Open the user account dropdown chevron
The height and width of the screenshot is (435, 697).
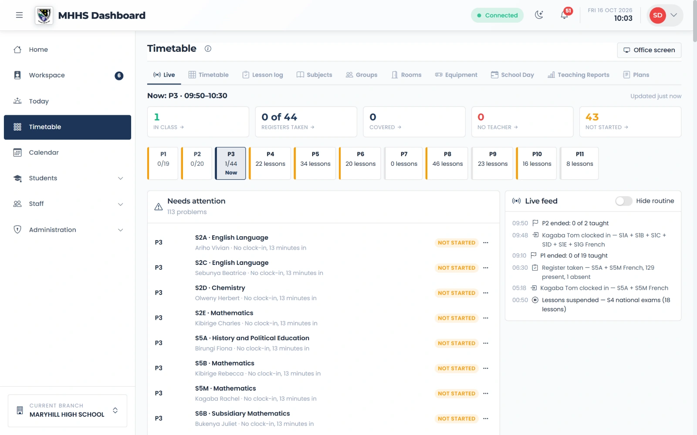coord(674,15)
